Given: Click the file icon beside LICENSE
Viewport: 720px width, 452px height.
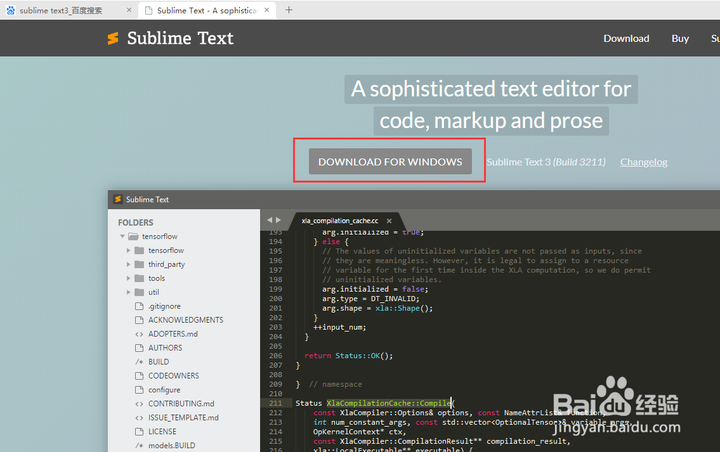Looking at the screenshot, I should pyautogui.click(x=139, y=431).
